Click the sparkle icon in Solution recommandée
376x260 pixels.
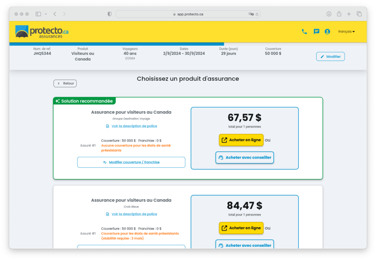pos(58,101)
